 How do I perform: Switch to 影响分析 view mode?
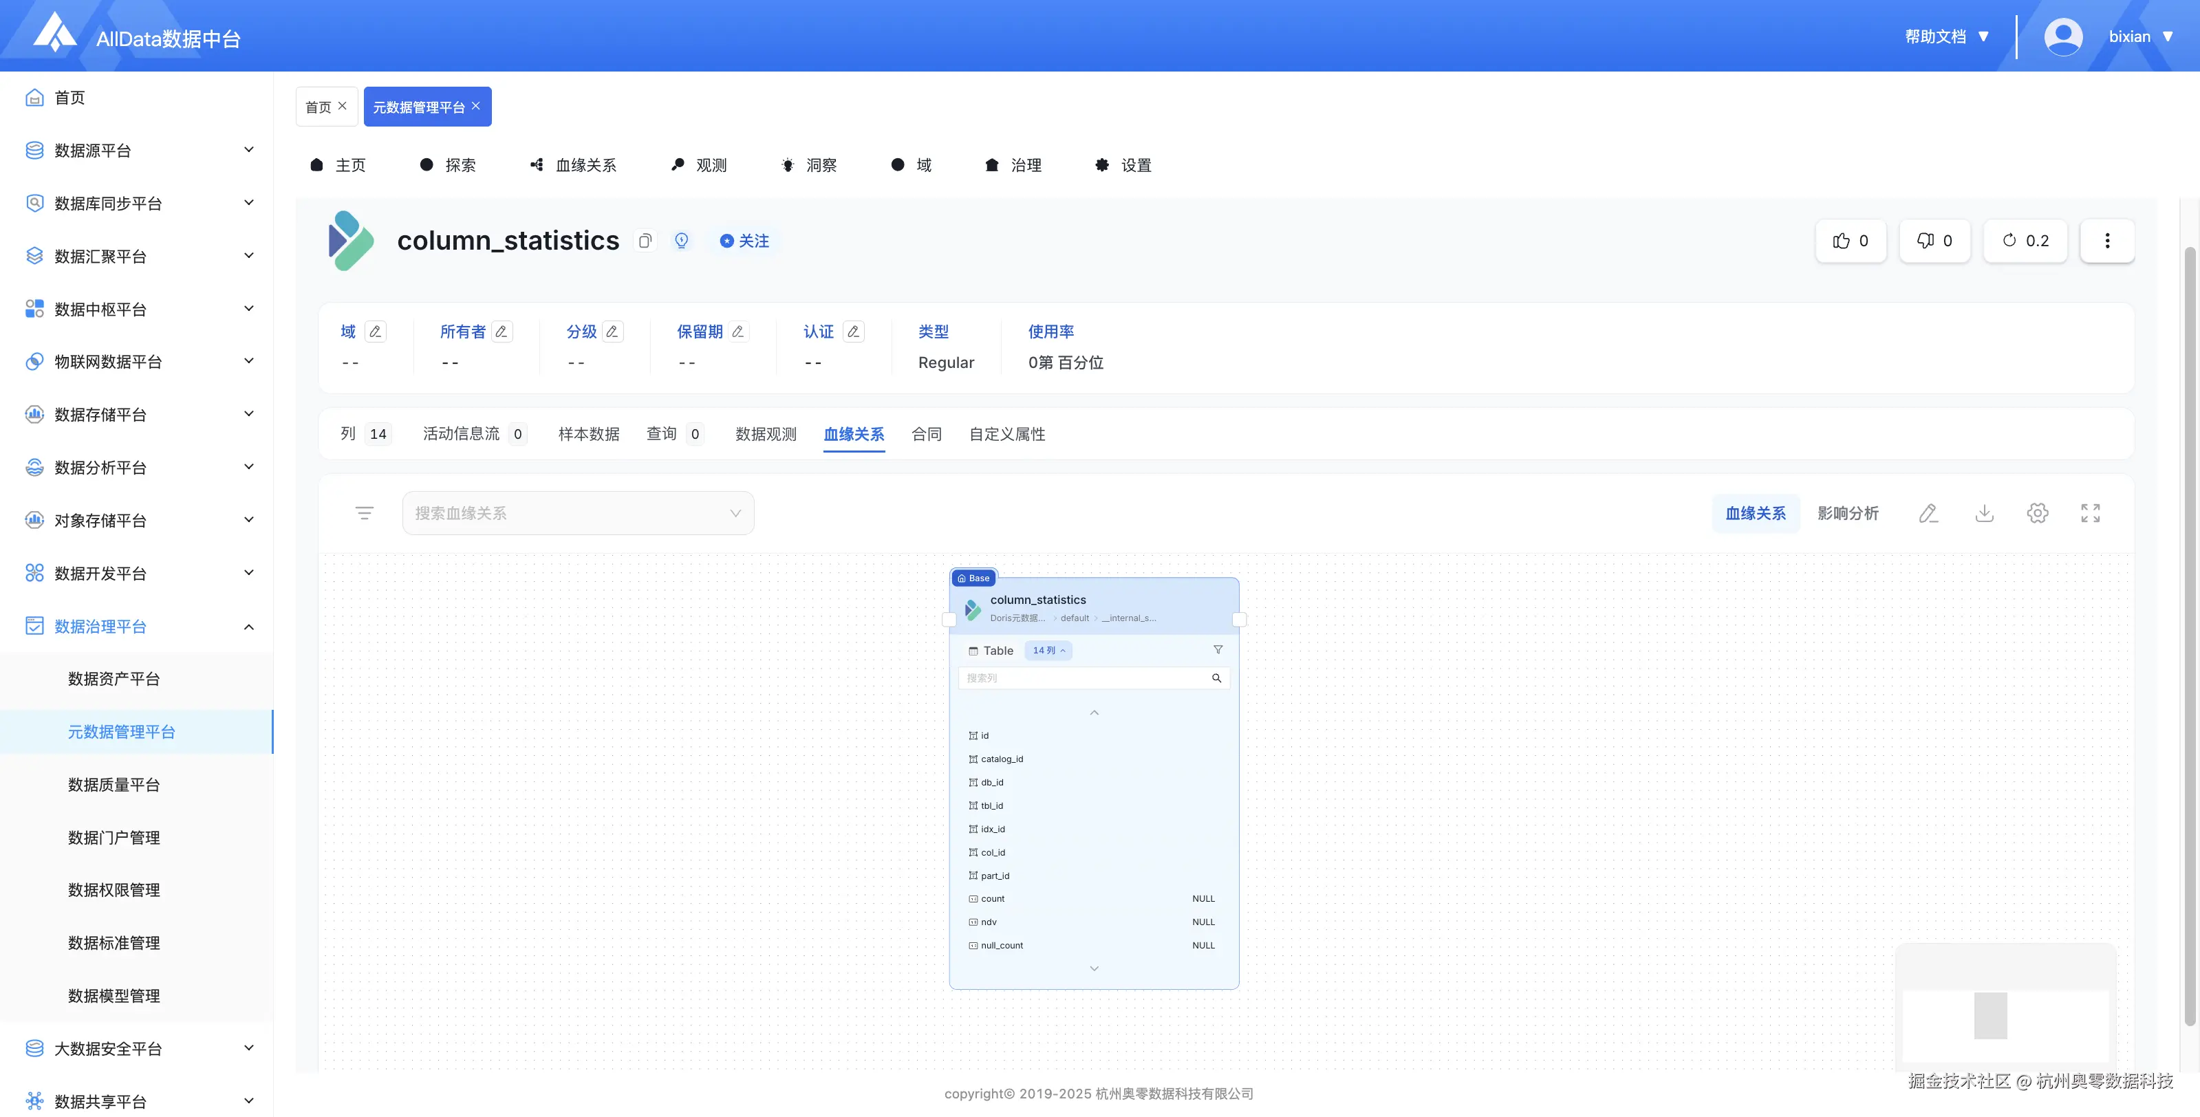click(x=1847, y=513)
